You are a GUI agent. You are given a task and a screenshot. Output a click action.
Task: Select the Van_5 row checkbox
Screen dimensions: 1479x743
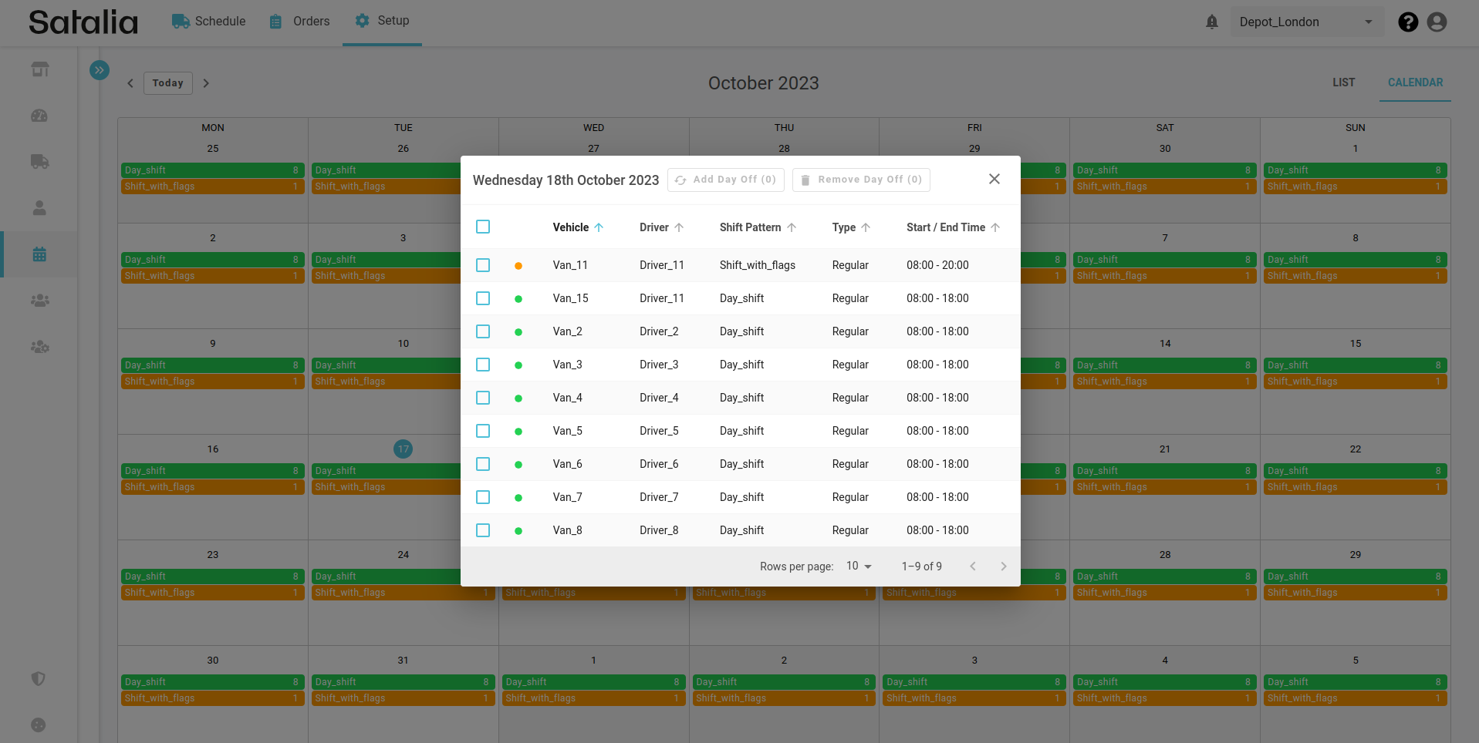pos(483,431)
